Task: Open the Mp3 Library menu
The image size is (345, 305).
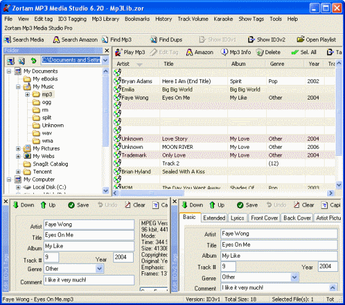Action: coord(105,19)
